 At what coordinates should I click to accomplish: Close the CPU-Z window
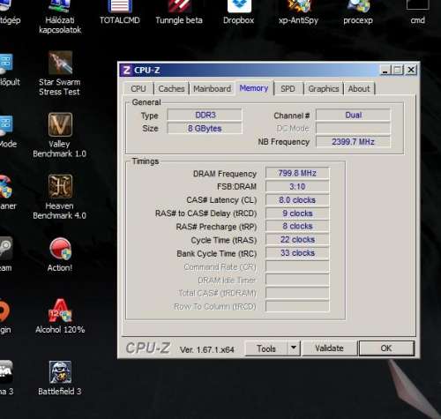coord(411,70)
